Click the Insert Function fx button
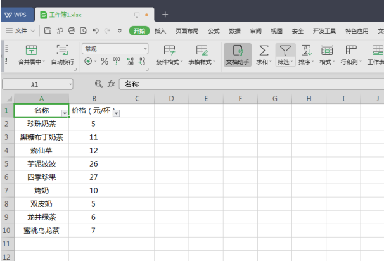The width and height of the screenshot is (384, 261). coord(111,84)
